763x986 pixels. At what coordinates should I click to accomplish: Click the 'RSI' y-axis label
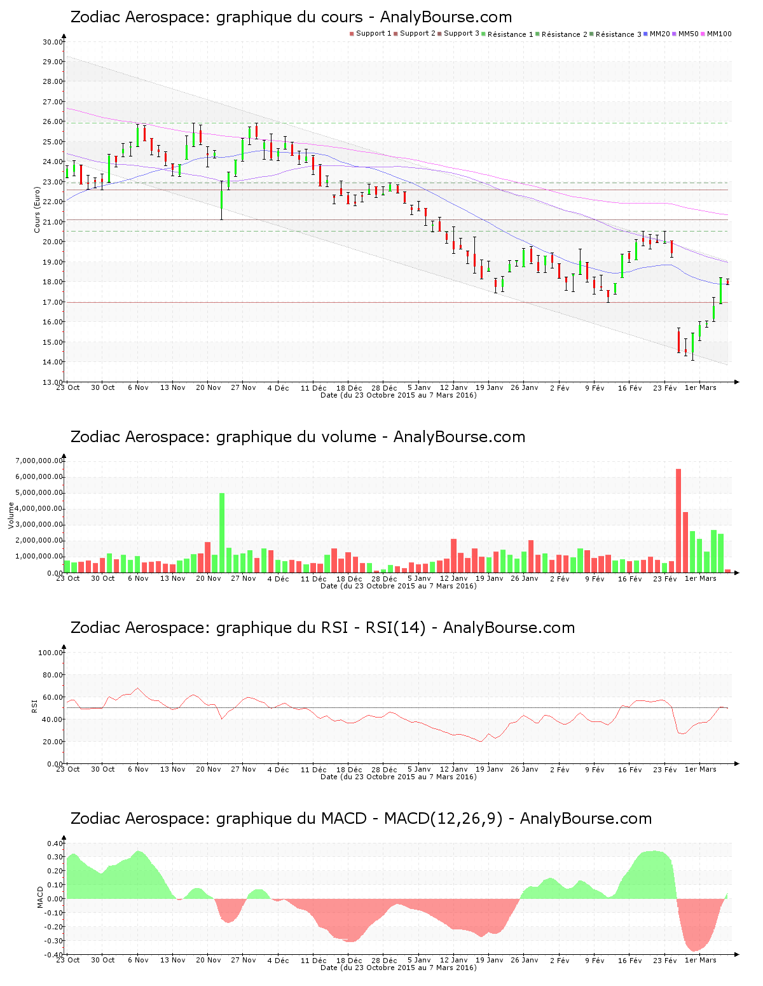[x=34, y=705]
